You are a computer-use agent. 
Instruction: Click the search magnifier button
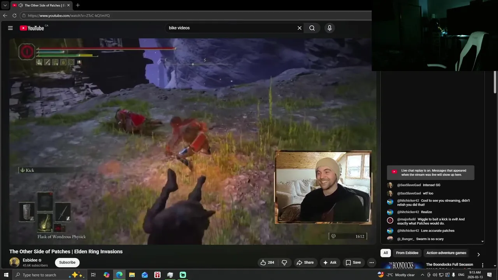click(312, 28)
